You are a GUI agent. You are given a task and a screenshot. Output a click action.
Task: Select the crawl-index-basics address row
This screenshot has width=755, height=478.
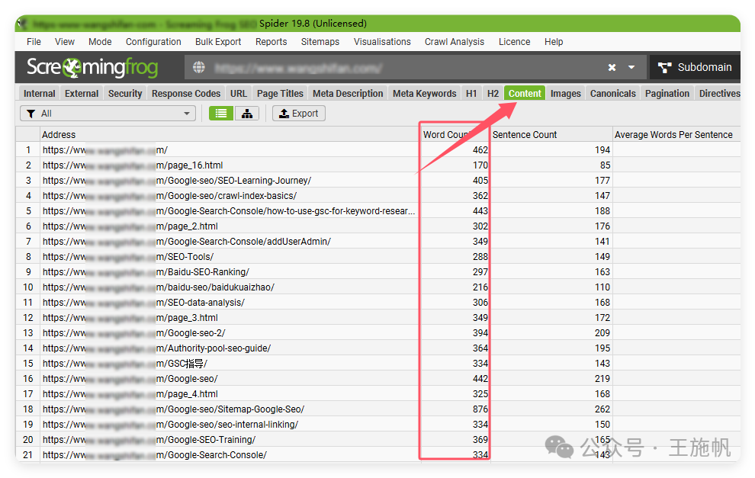point(230,196)
